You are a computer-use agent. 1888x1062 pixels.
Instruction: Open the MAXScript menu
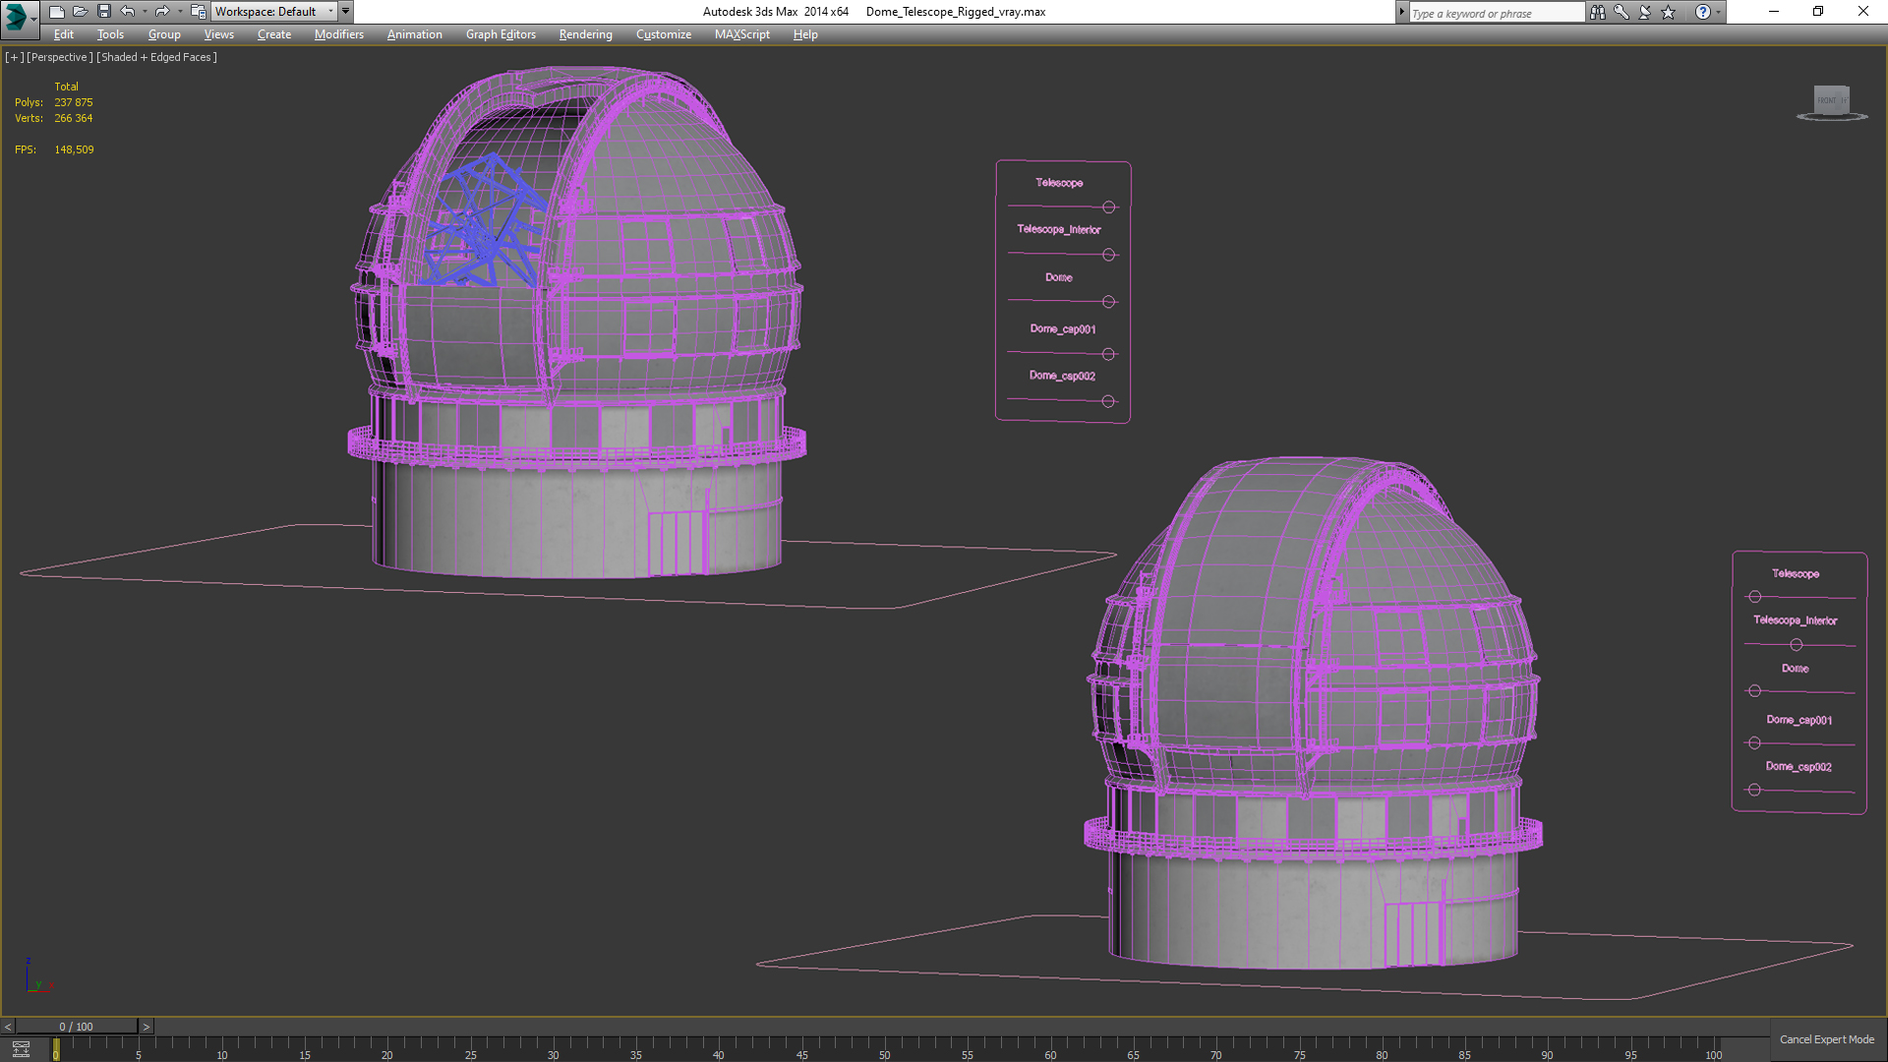tap(741, 34)
